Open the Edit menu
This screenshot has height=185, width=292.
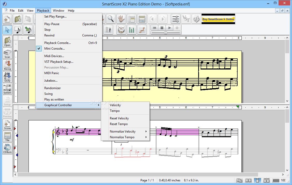[x=21, y=11]
